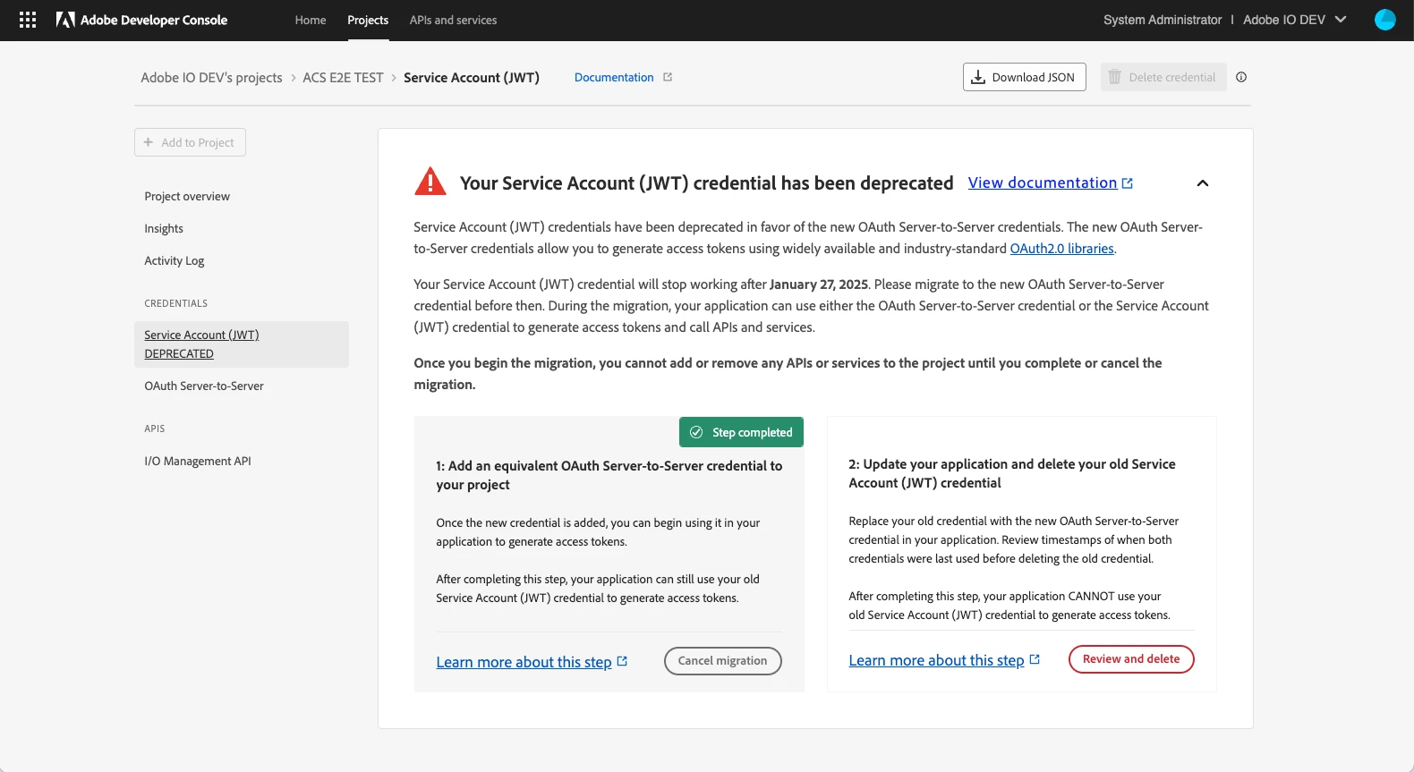Open step 2 Learn more about this step
Image resolution: width=1414 pixels, height=772 pixels.
click(x=936, y=660)
